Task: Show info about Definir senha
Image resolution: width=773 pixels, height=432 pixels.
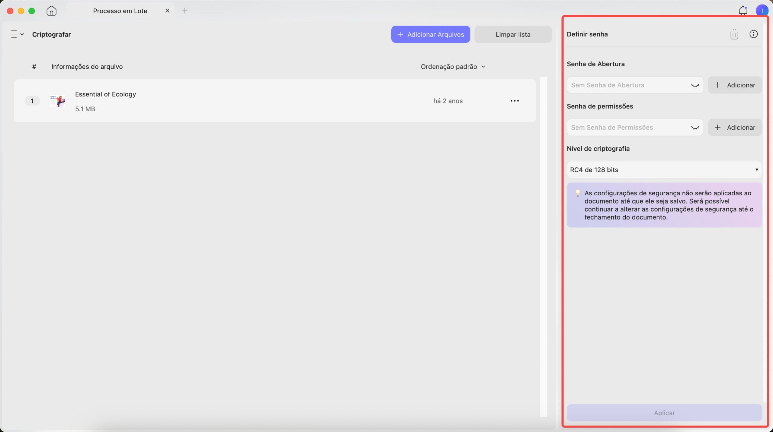Action: point(754,34)
